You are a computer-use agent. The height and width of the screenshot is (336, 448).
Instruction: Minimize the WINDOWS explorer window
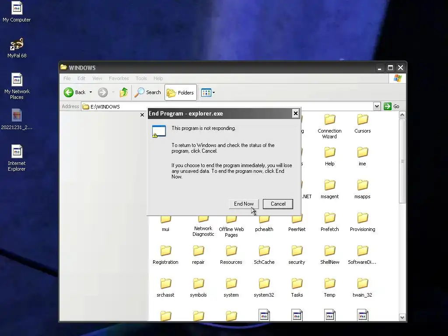point(379,68)
